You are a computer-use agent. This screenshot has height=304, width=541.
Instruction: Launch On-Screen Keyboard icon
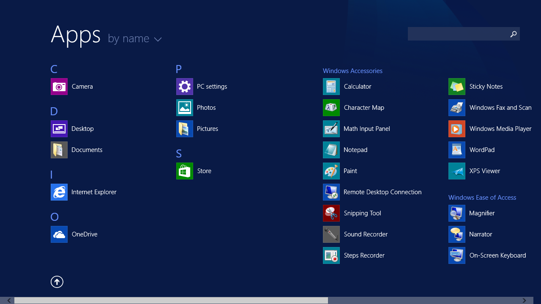pyautogui.click(x=457, y=255)
